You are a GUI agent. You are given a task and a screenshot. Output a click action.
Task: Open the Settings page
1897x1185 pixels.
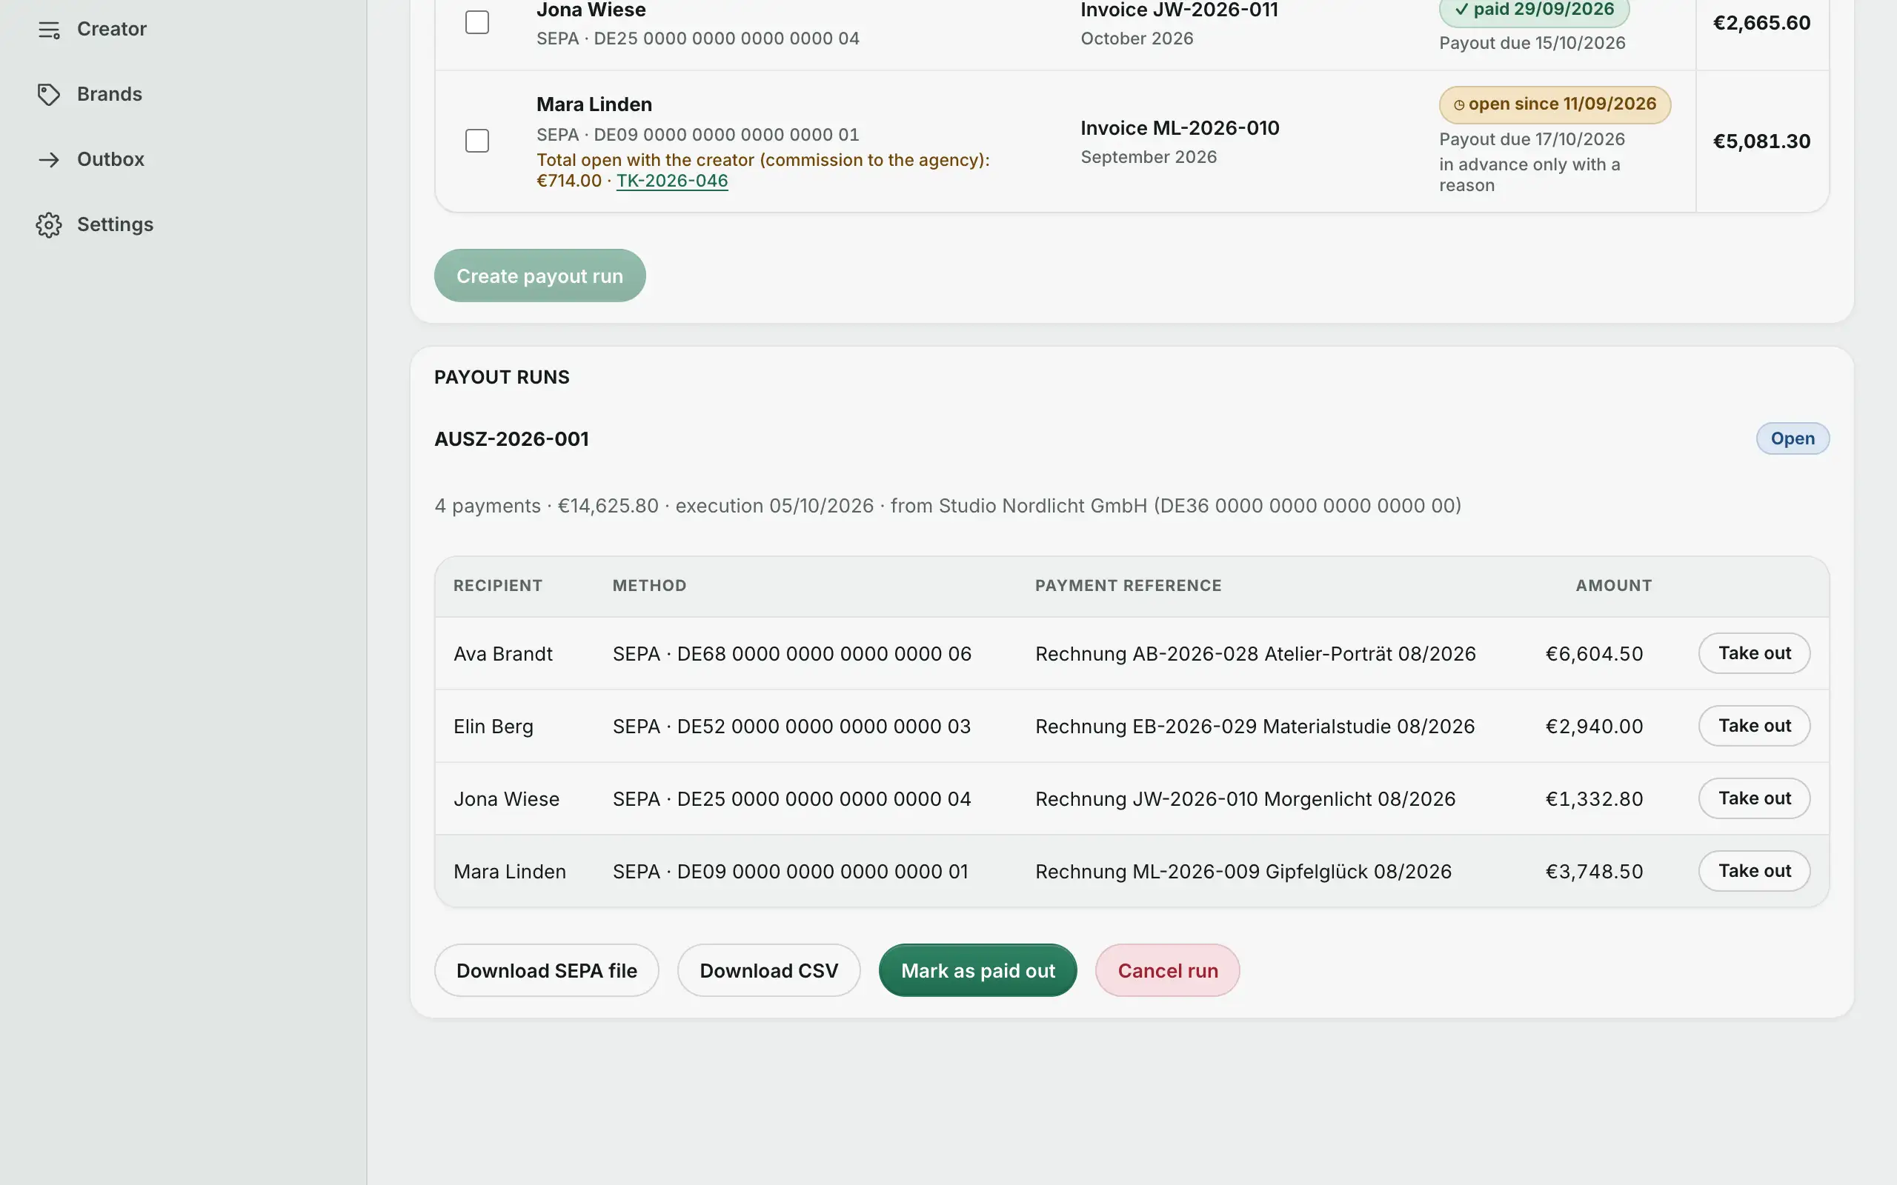(x=116, y=224)
